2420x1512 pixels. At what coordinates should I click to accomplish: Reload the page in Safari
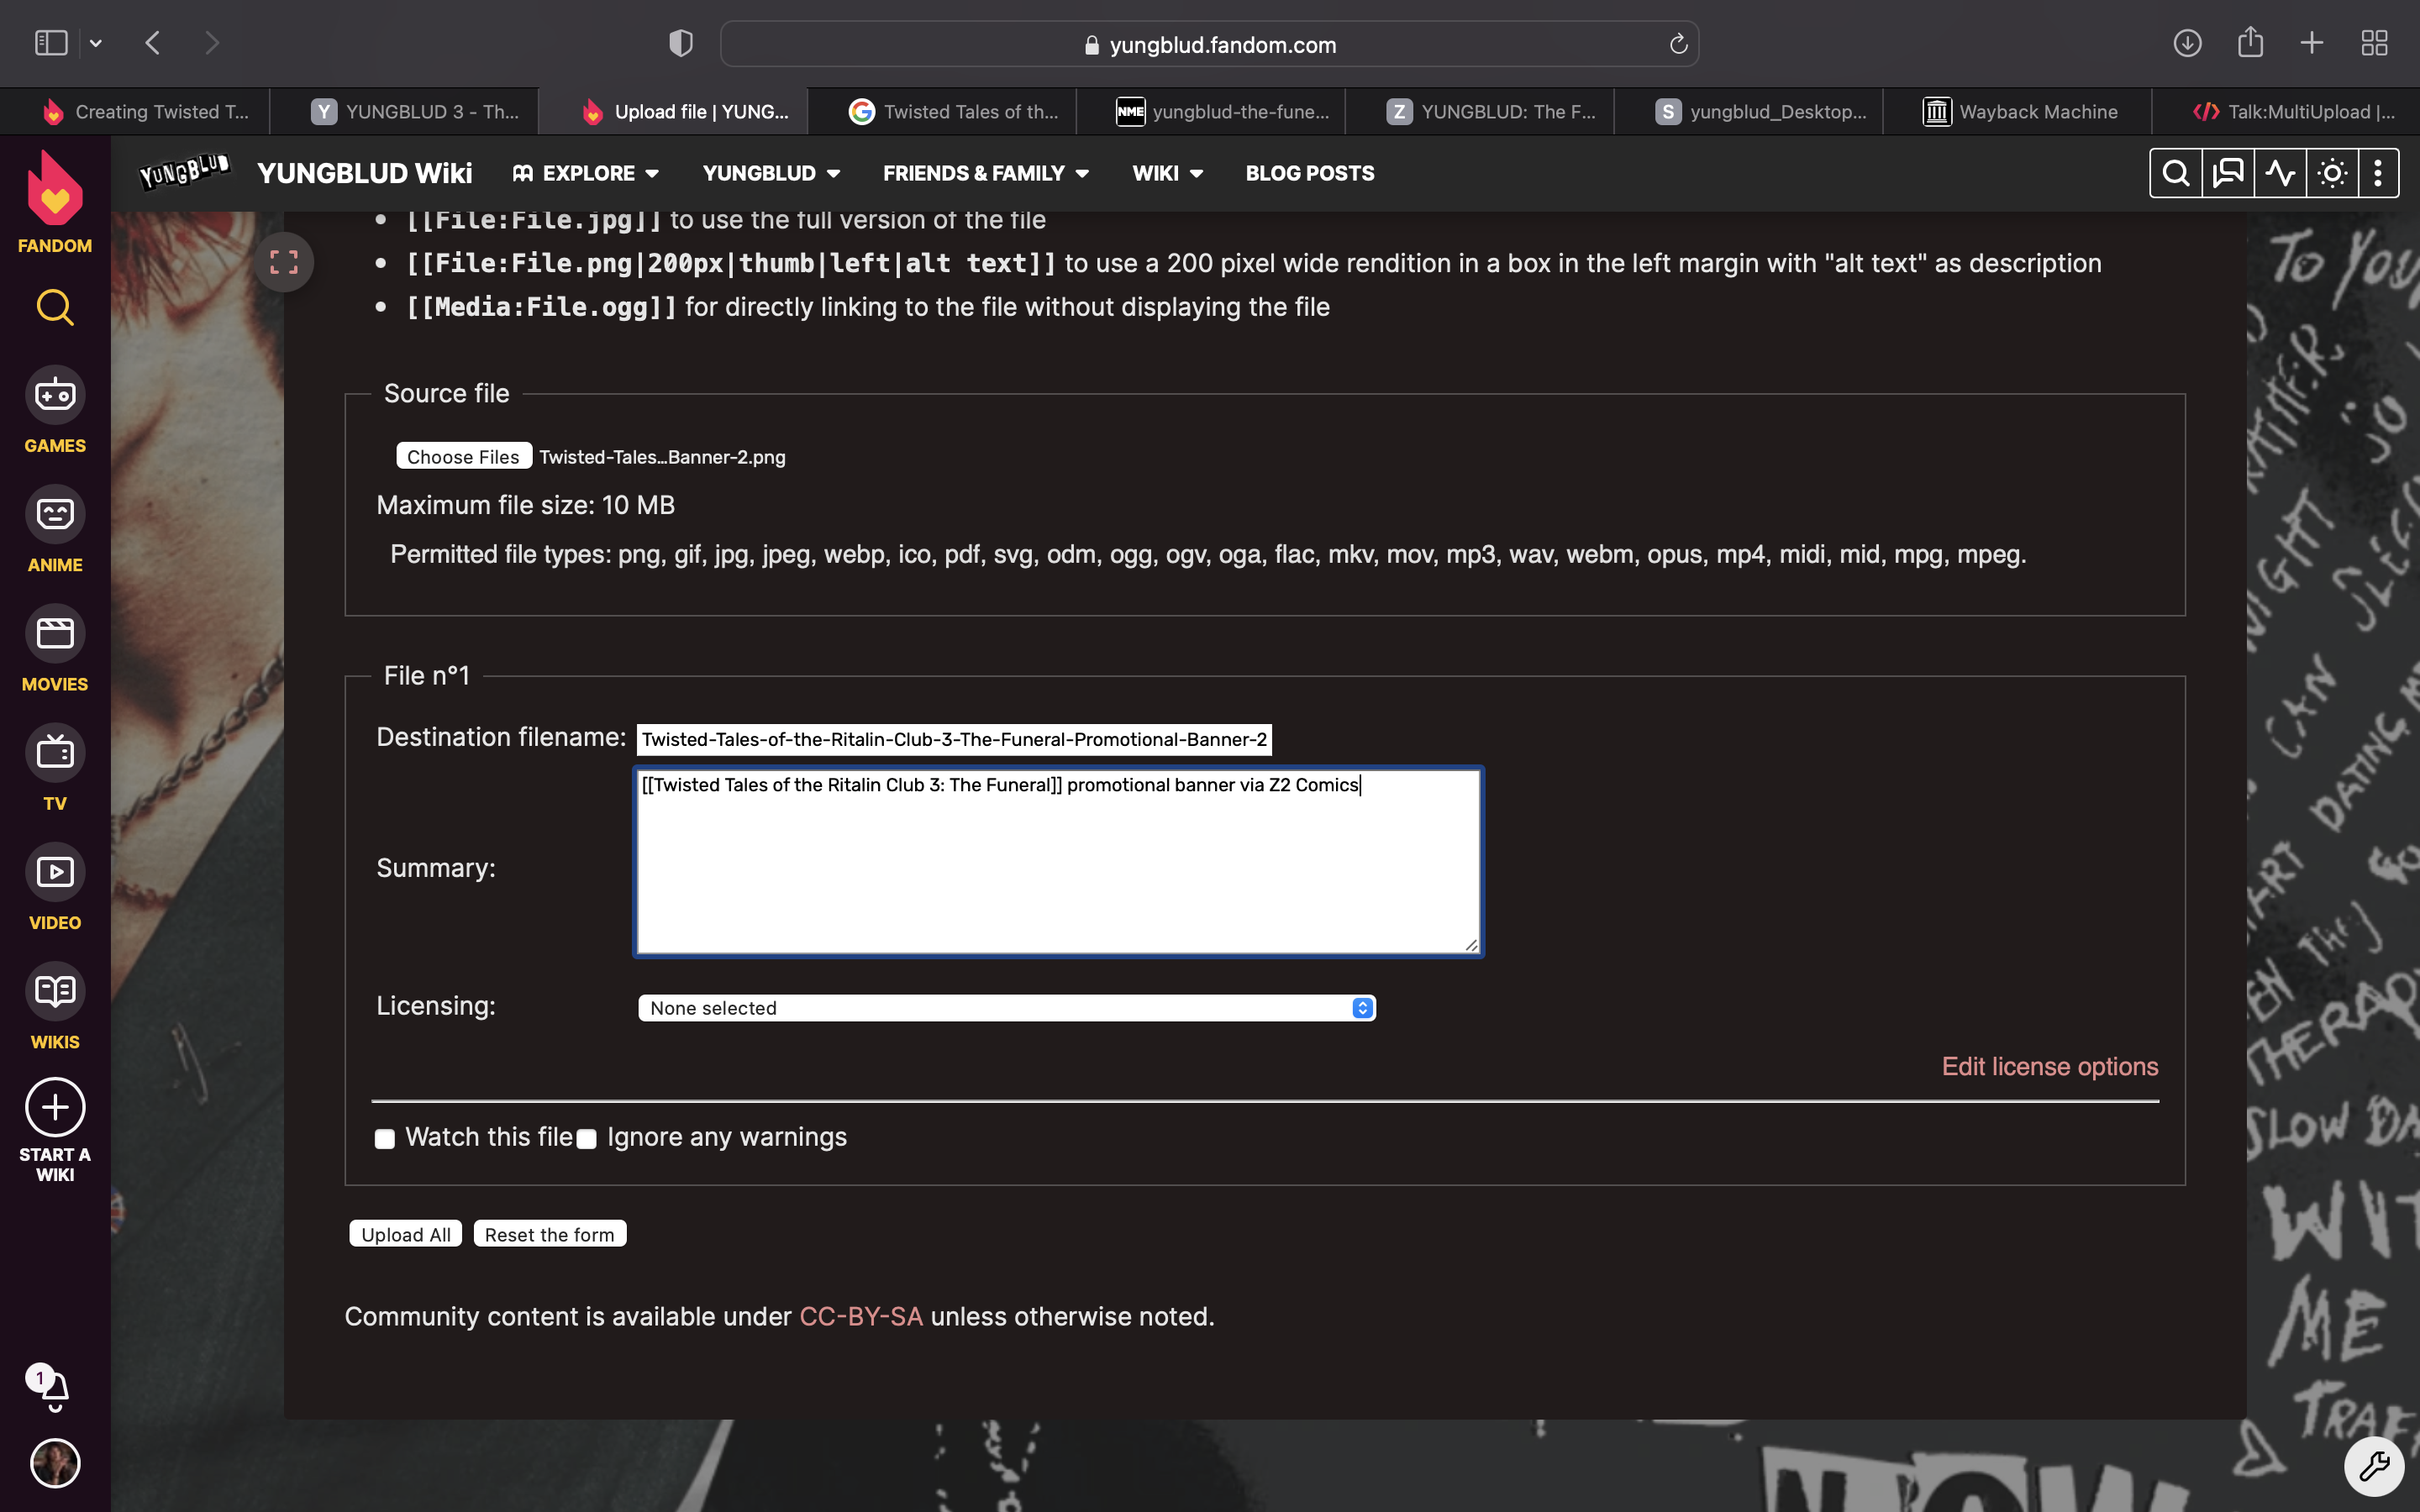pyautogui.click(x=1678, y=44)
